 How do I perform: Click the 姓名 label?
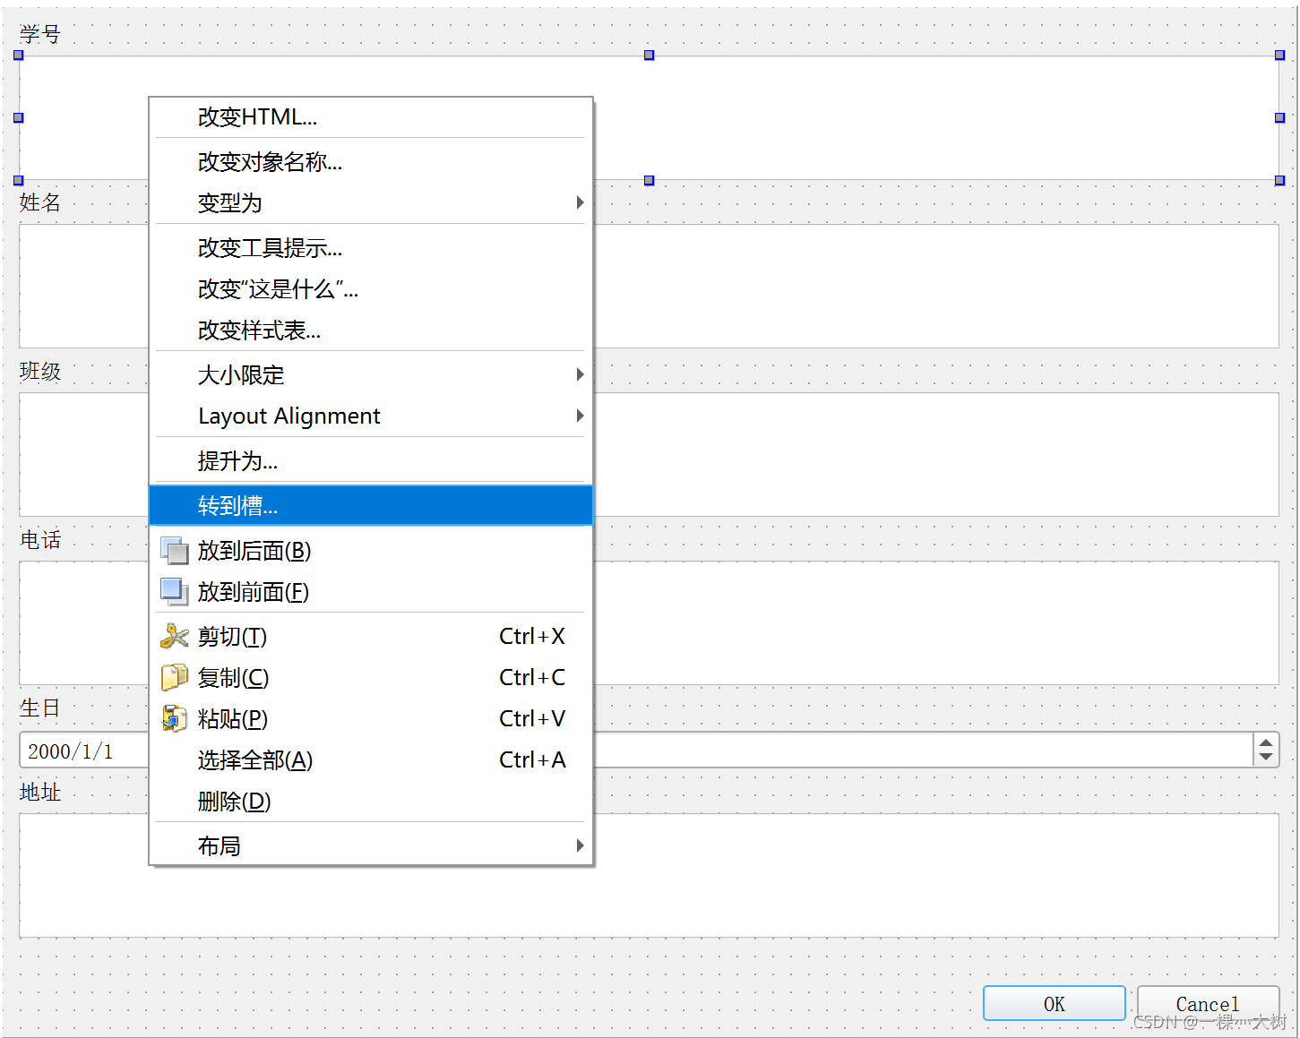point(40,202)
